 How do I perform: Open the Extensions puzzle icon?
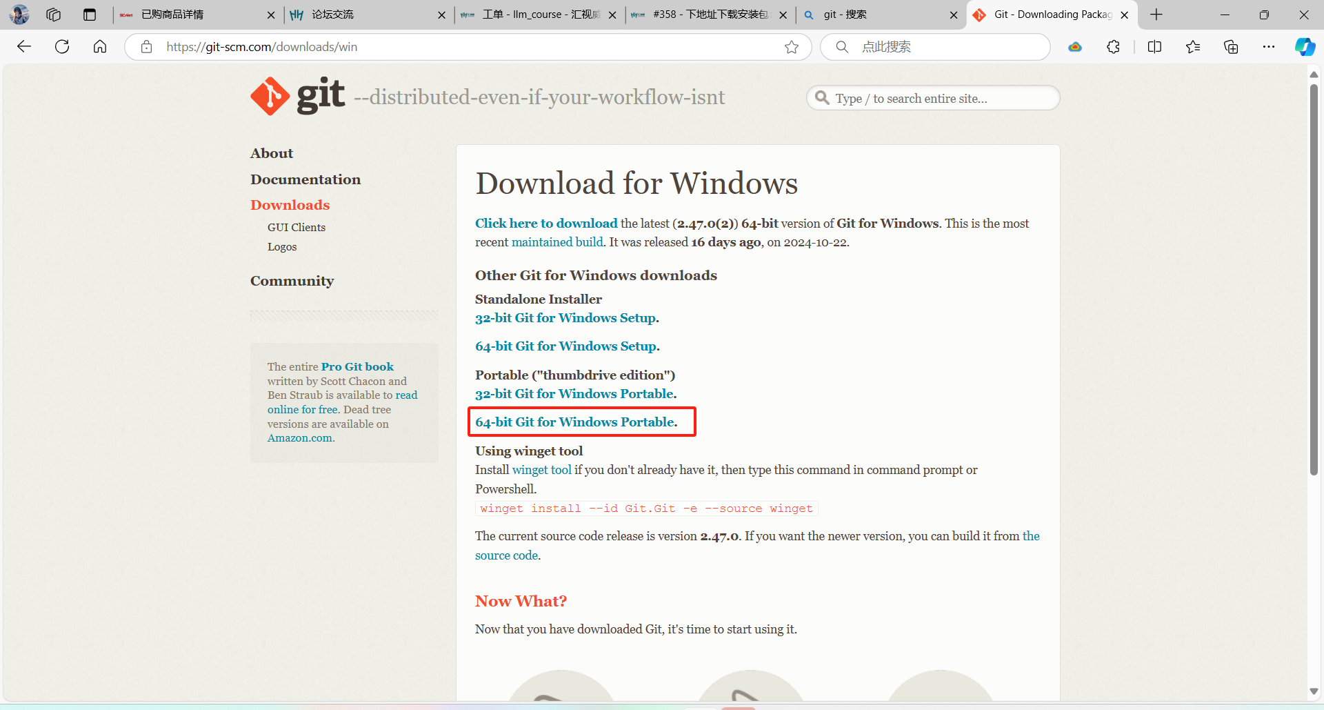[x=1113, y=47]
